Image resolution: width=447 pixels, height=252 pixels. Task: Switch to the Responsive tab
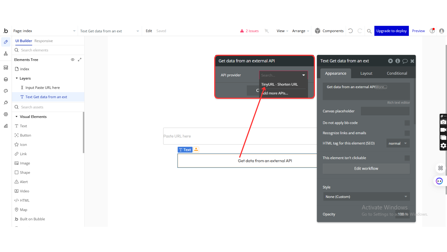[44, 41]
